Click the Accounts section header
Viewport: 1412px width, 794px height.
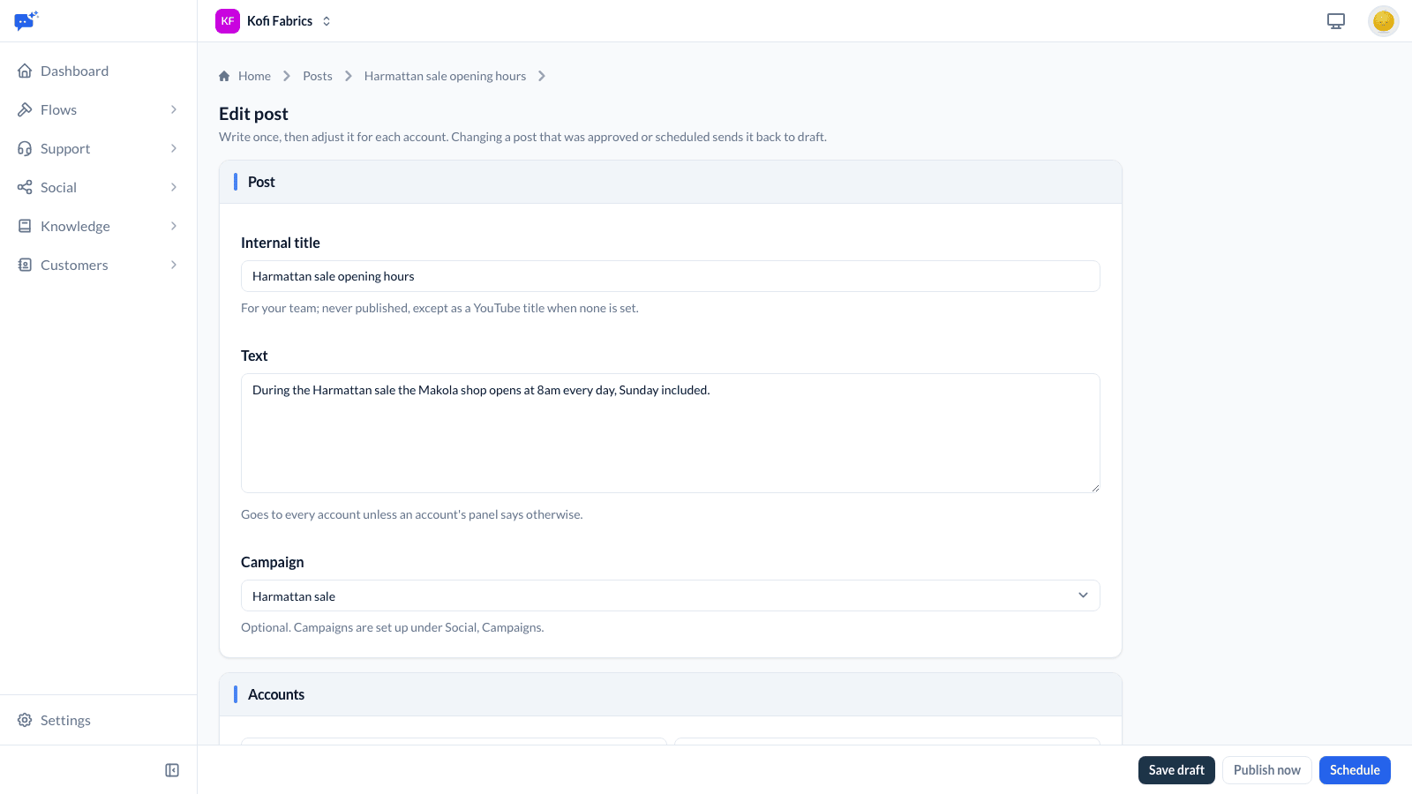tap(671, 694)
